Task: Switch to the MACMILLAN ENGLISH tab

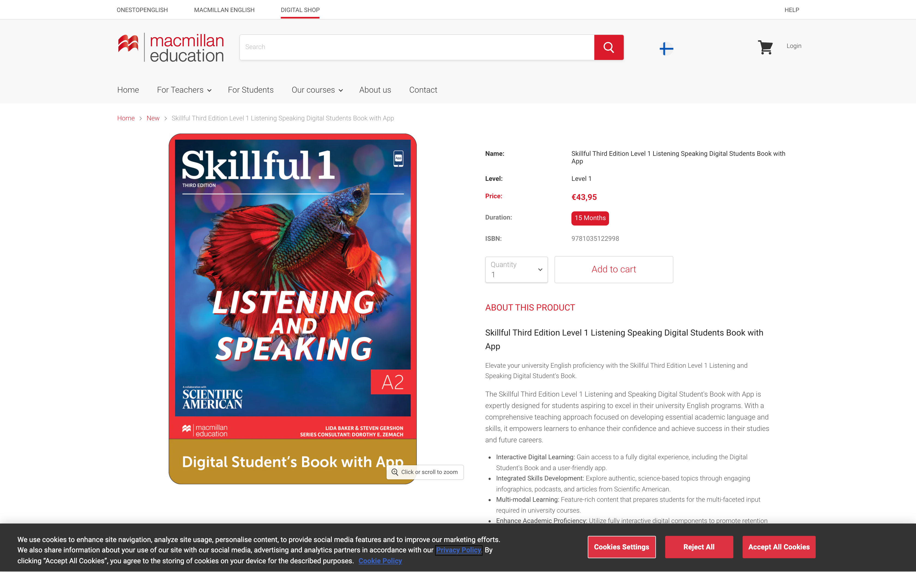Action: pyautogui.click(x=224, y=10)
